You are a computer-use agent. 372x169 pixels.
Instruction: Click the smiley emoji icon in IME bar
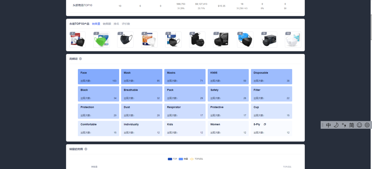tap(359, 125)
